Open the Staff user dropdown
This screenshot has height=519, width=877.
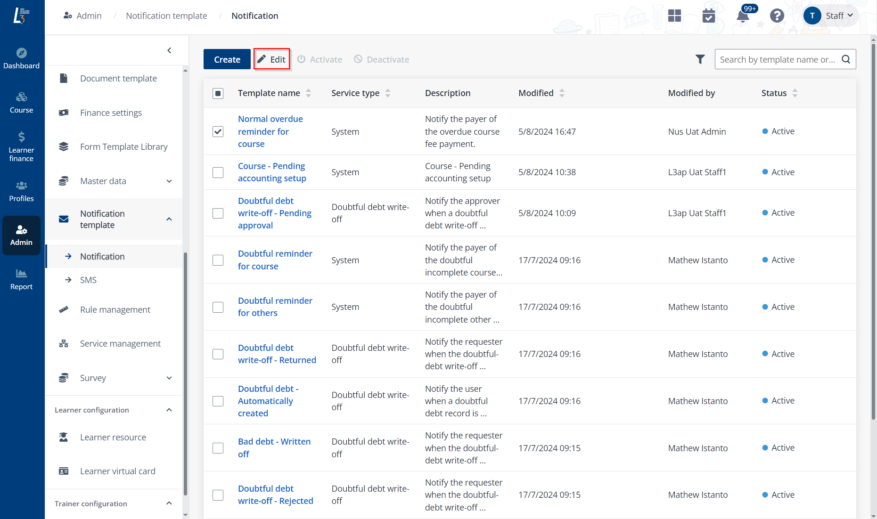[x=831, y=16]
